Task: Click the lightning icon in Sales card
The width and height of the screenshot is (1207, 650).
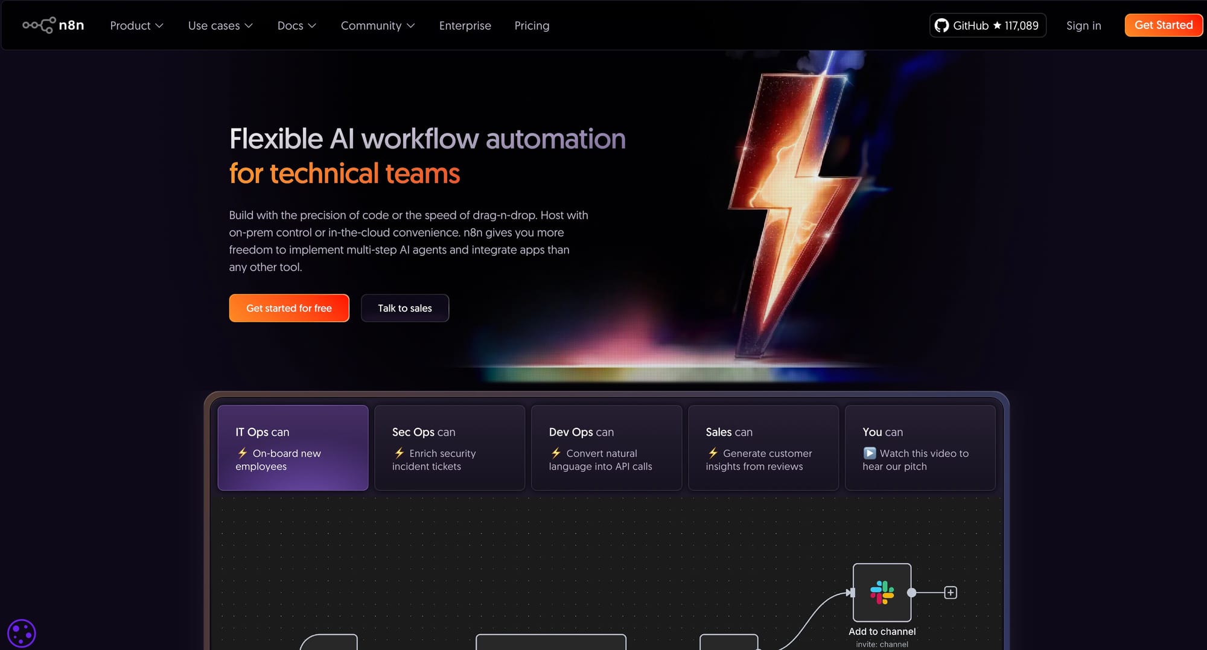Action: click(713, 453)
